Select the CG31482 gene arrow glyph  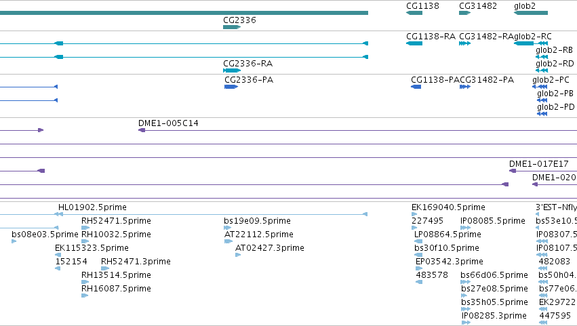tap(464, 13)
